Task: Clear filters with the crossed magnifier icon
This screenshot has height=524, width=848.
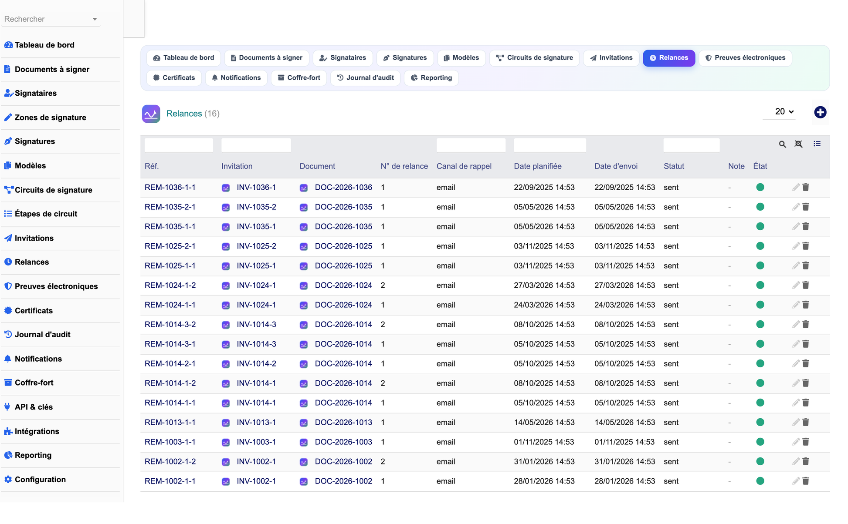Action: [798, 144]
